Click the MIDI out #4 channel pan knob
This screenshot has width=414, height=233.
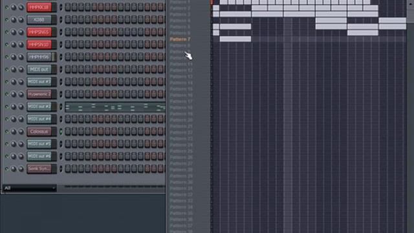14,119
